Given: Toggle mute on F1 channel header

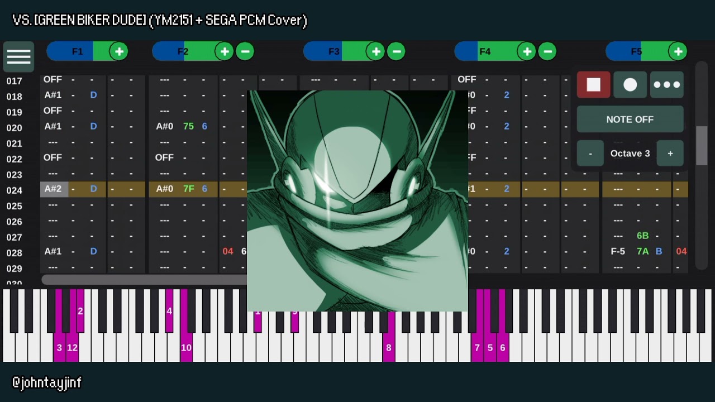Looking at the screenshot, I should [78, 52].
